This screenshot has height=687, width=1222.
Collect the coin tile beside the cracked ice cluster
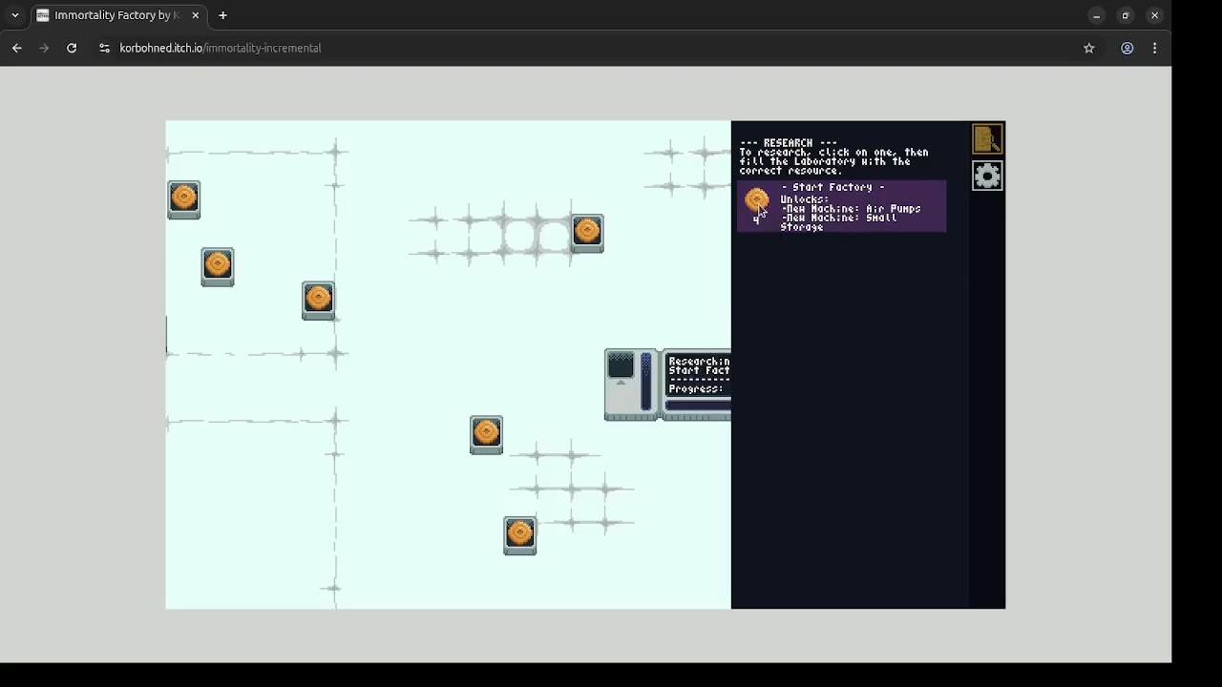pos(587,233)
